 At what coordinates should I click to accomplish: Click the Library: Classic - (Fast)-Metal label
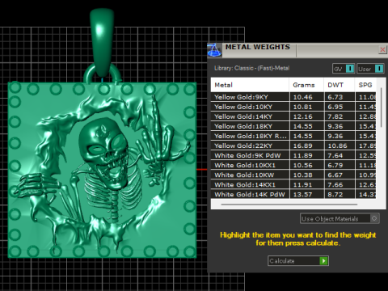tap(251, 68)
